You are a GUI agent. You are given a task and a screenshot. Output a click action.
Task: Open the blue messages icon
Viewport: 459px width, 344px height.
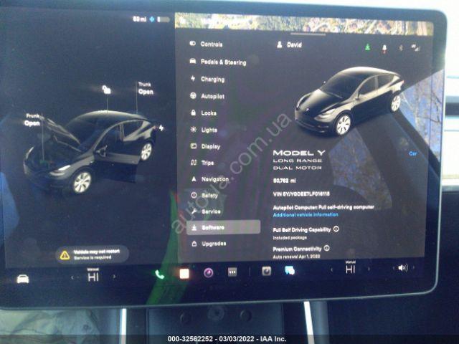(290, 271)
